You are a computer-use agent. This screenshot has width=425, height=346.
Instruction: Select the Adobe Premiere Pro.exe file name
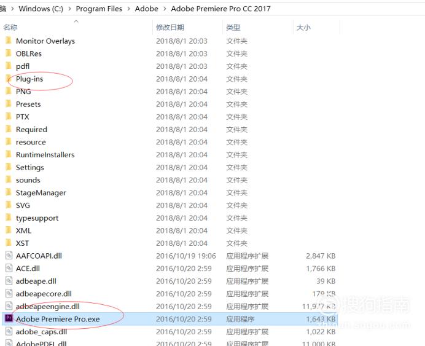tap(58, 319)
